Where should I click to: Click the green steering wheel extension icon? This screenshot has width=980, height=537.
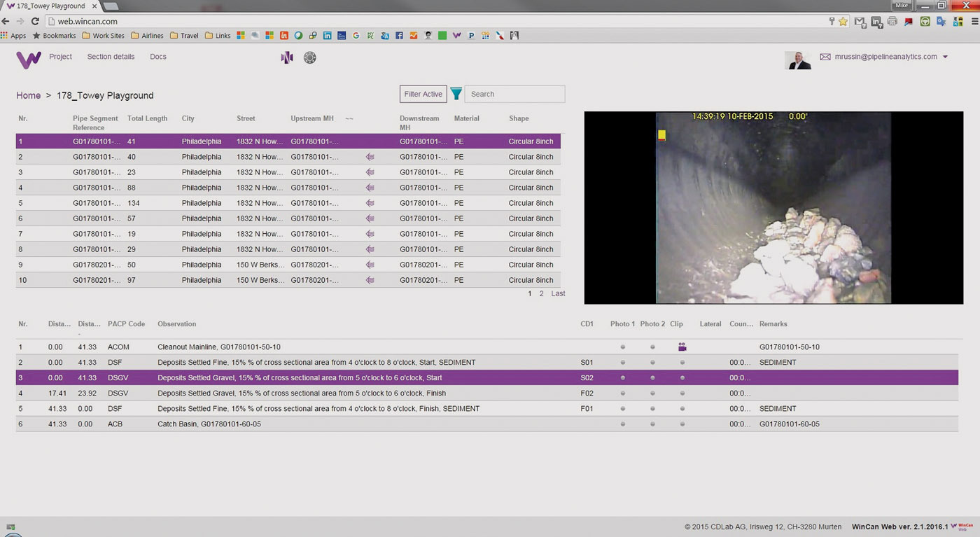tap(925, 21)
